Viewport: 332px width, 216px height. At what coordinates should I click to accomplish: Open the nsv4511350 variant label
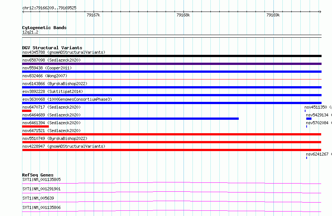[x=318, y=107]
